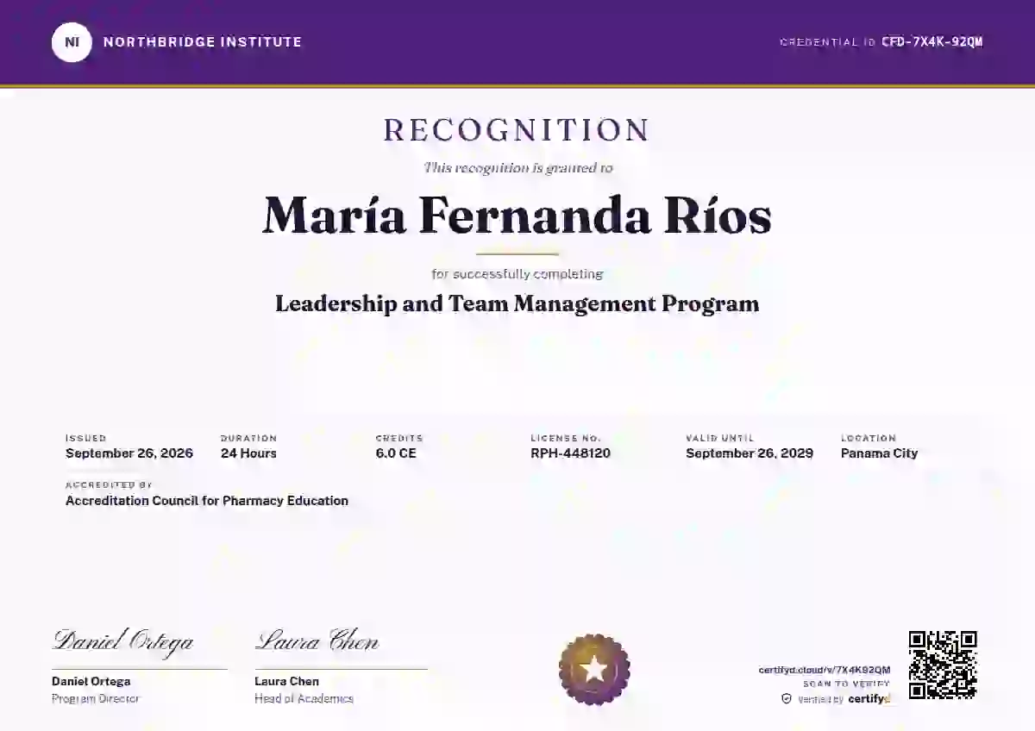
Task: Click the CREDITS field label
Action: point(399,438)
